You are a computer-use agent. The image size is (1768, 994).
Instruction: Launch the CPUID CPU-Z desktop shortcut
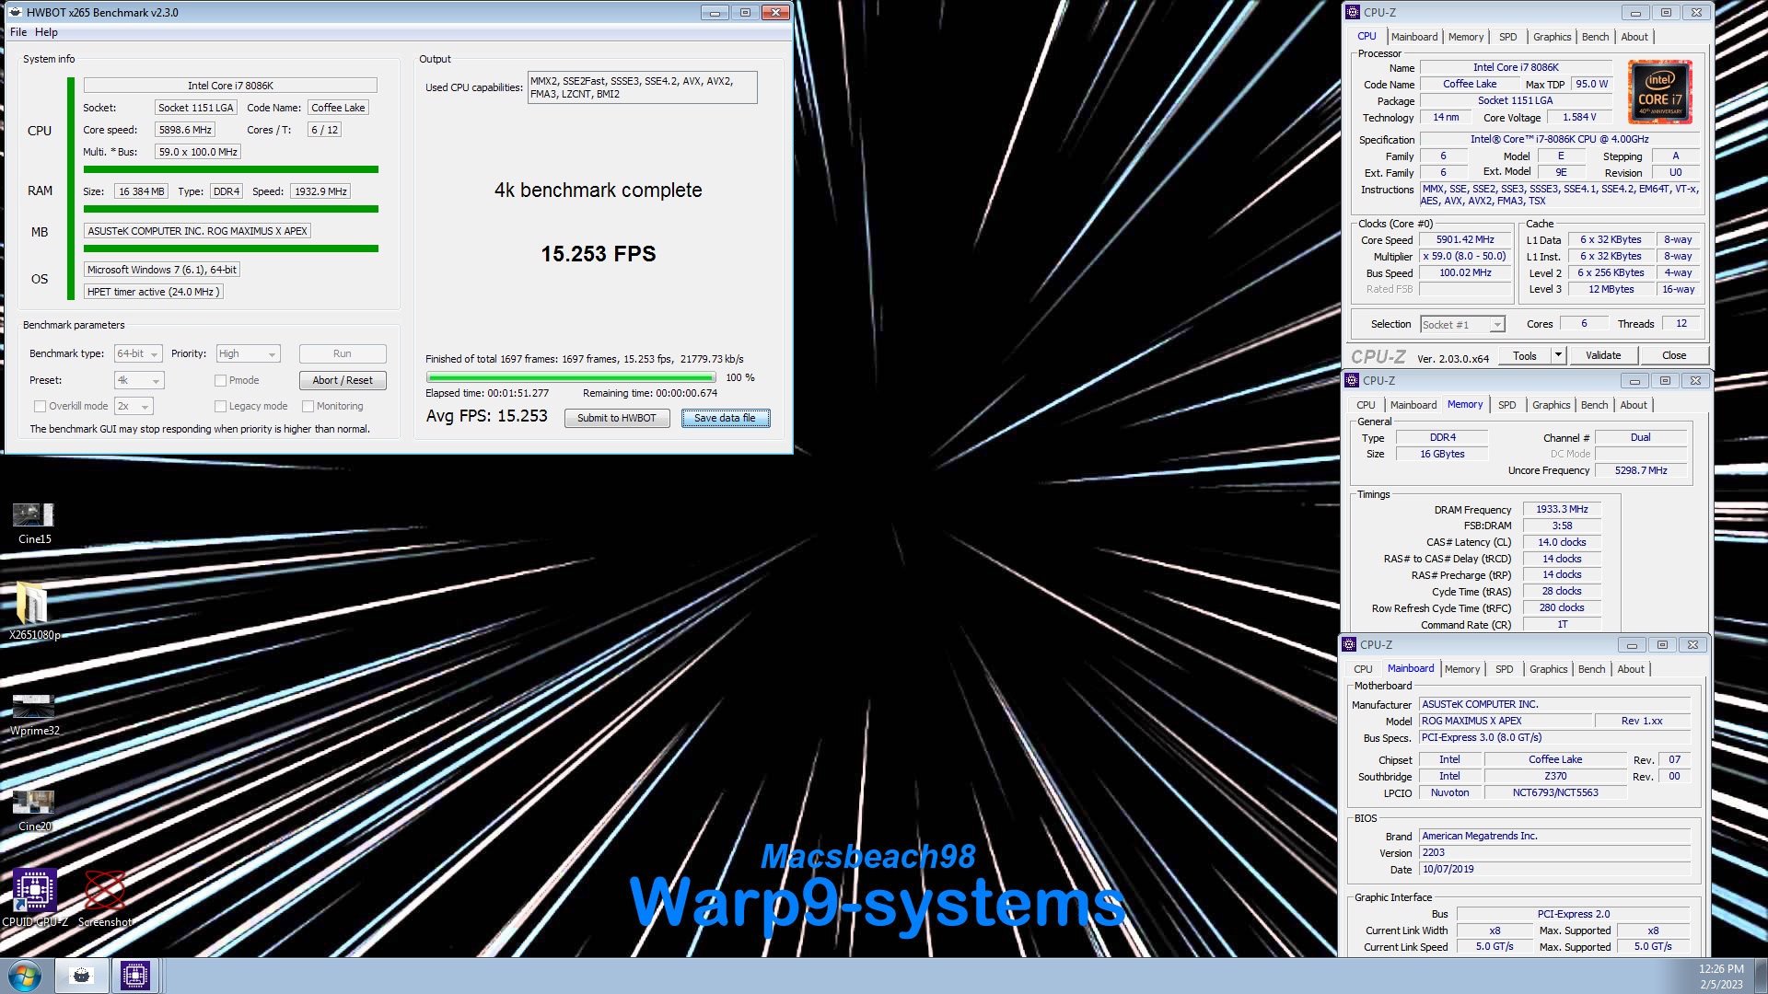(35, 897)
